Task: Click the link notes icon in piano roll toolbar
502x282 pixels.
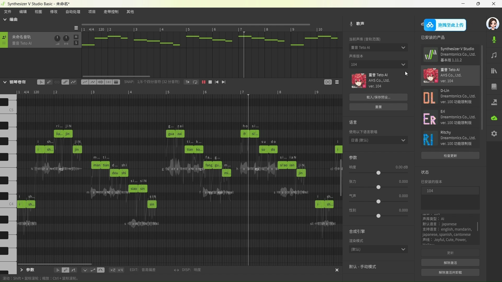Action: 57,82
